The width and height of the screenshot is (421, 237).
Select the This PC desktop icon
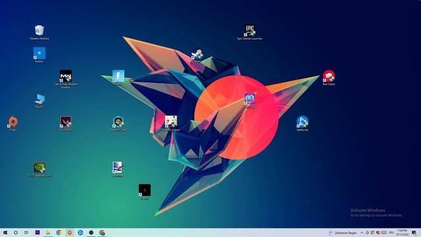click(39, 101)
